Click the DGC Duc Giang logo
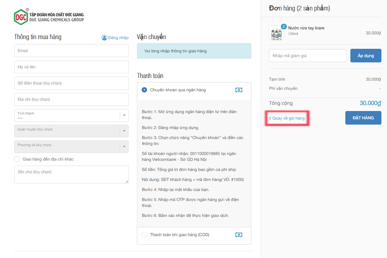 pos(49,17)
